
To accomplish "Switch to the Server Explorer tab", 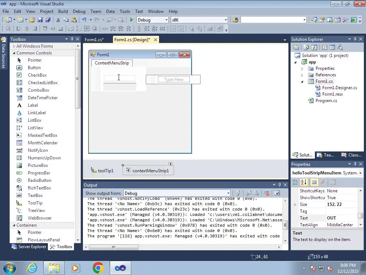I will click(x=29, y=246).
